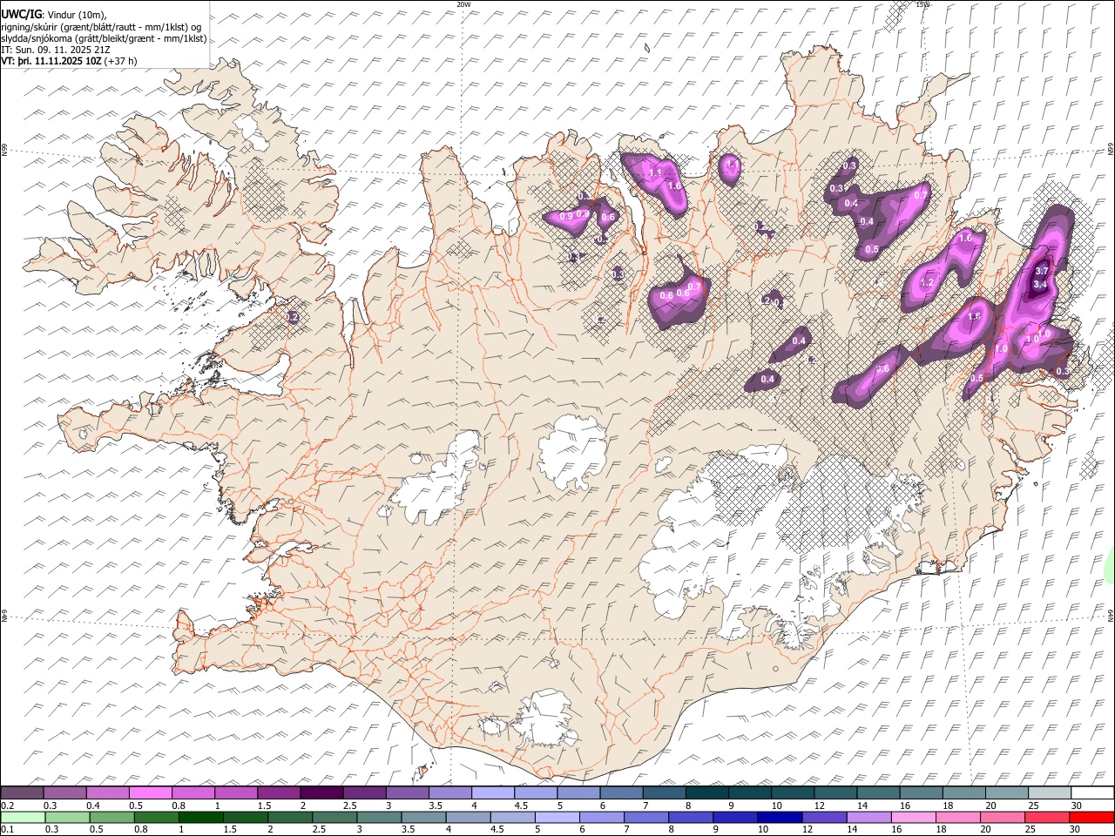
Task: Choose the 2.5 gray-green swatch in rain legend
Action: click(x=334, y=817)
